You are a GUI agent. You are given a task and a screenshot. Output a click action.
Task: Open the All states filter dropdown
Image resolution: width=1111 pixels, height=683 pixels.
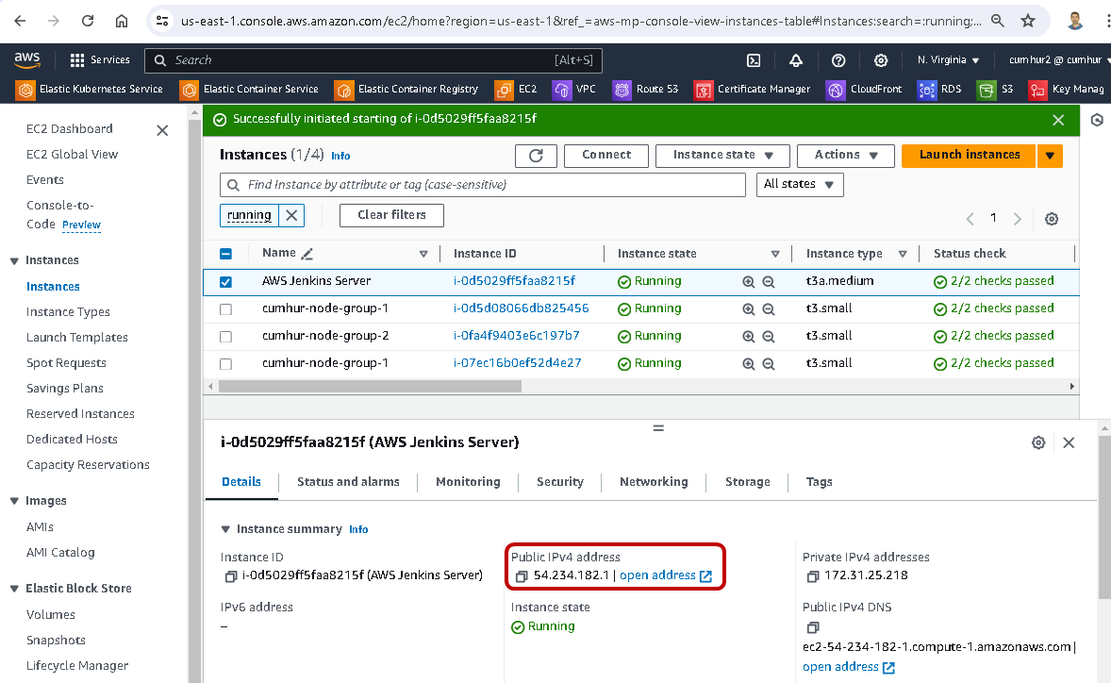point(800,185)
